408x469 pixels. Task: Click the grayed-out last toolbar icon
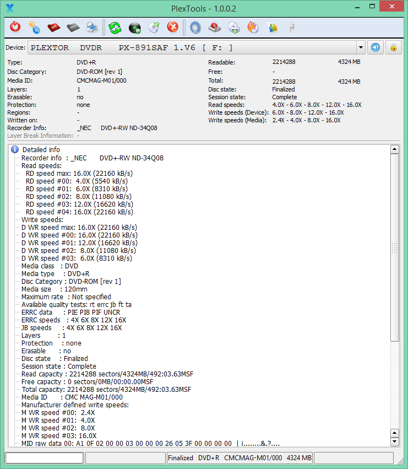tap(292, 28)
